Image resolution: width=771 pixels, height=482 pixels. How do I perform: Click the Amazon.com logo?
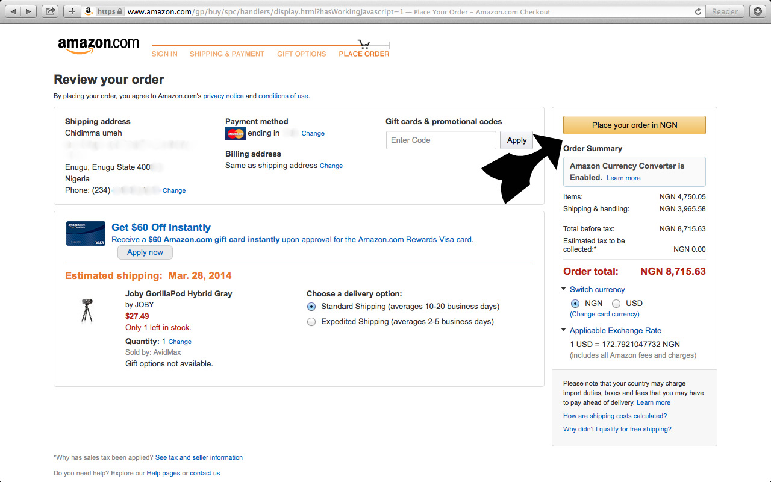click(98, 46)
